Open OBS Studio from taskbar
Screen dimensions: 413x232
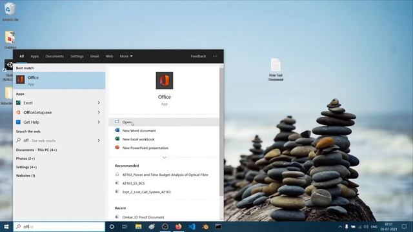pyautogui.click(x=165, y=226)
